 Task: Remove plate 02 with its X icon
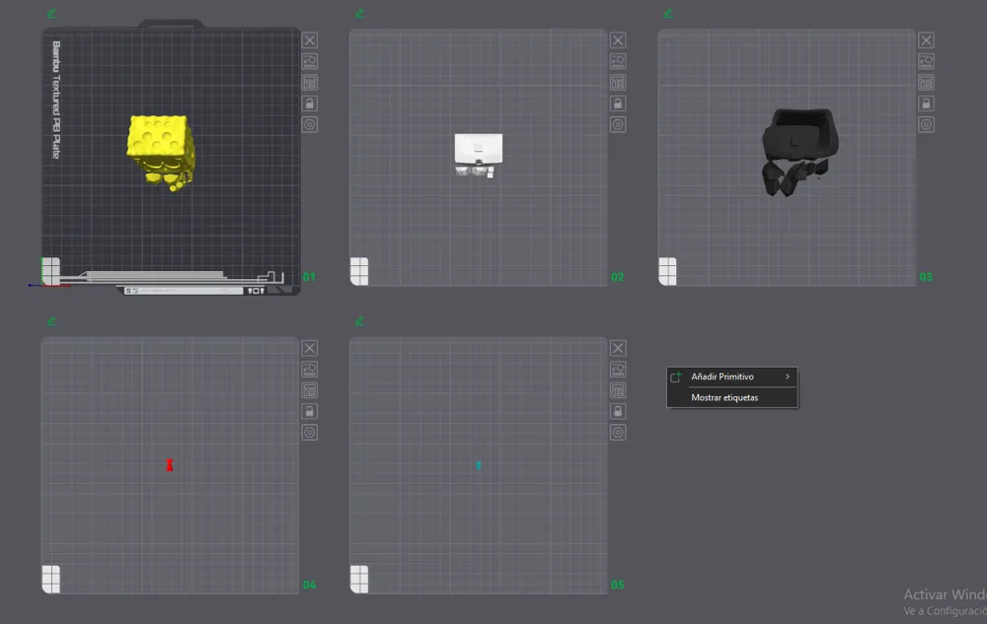point(618,40)
